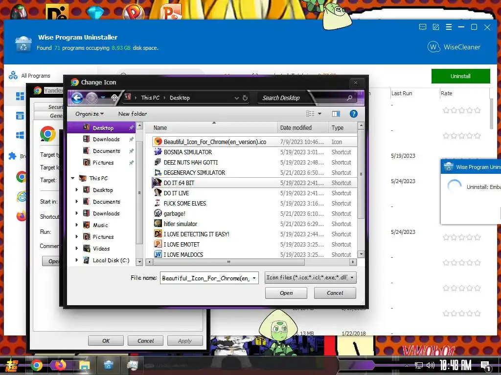Click New folder button
This screenshot has width=501, height=375.
coord(133,114)
